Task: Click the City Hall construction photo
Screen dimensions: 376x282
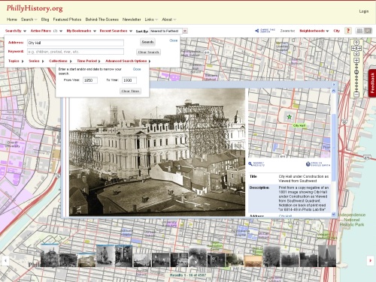Action: [157, 152]
